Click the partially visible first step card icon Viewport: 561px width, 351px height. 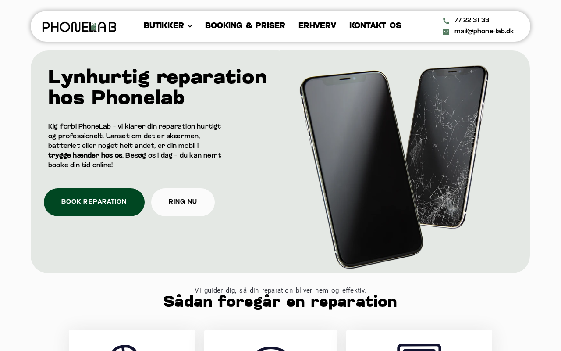124,348
